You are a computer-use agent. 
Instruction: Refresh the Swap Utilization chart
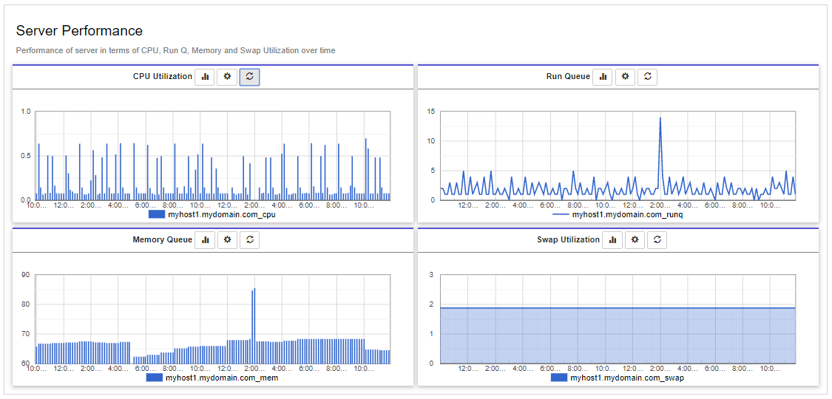[657, 240]
